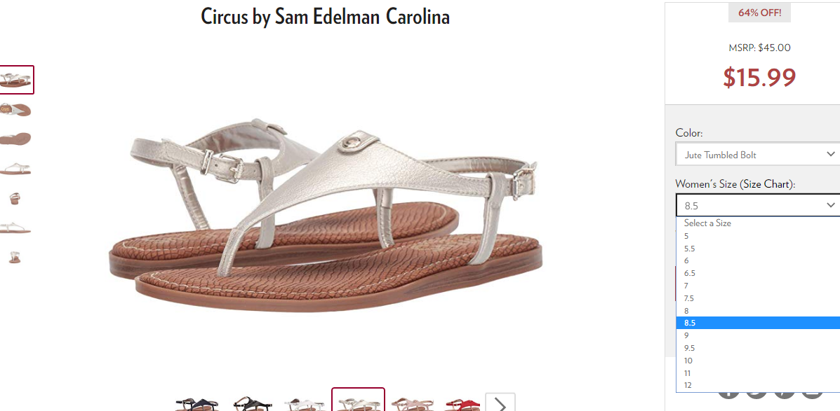840x411 pixels.
Task: Show the second thumbnail with top view
Action: (x=15, y=109)
